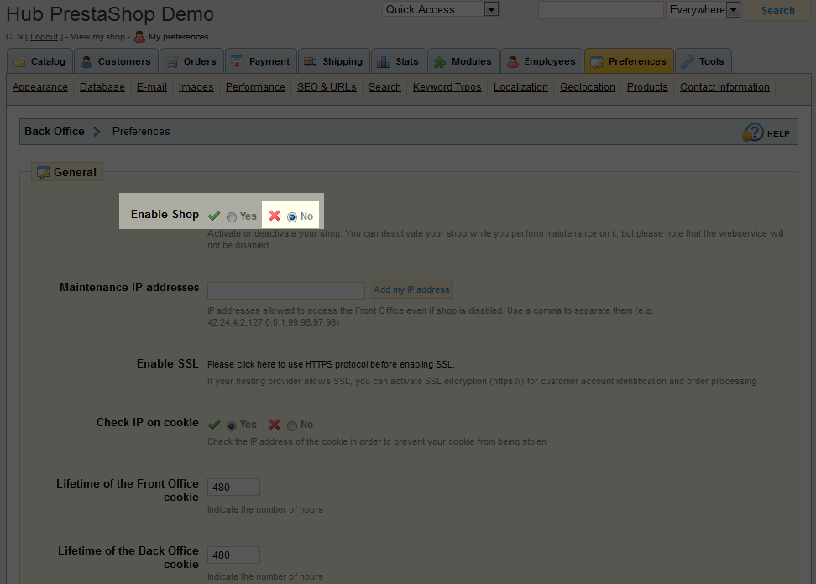Screen dimensions: 816x584
Task: Select No for Enable Shop
Action: click(x=292, y=216)
